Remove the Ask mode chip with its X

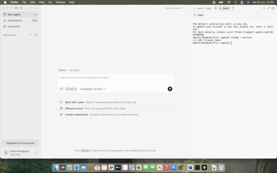[76, 89]
